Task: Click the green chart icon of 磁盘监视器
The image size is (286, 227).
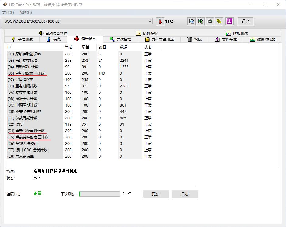Action: point(253,39)
